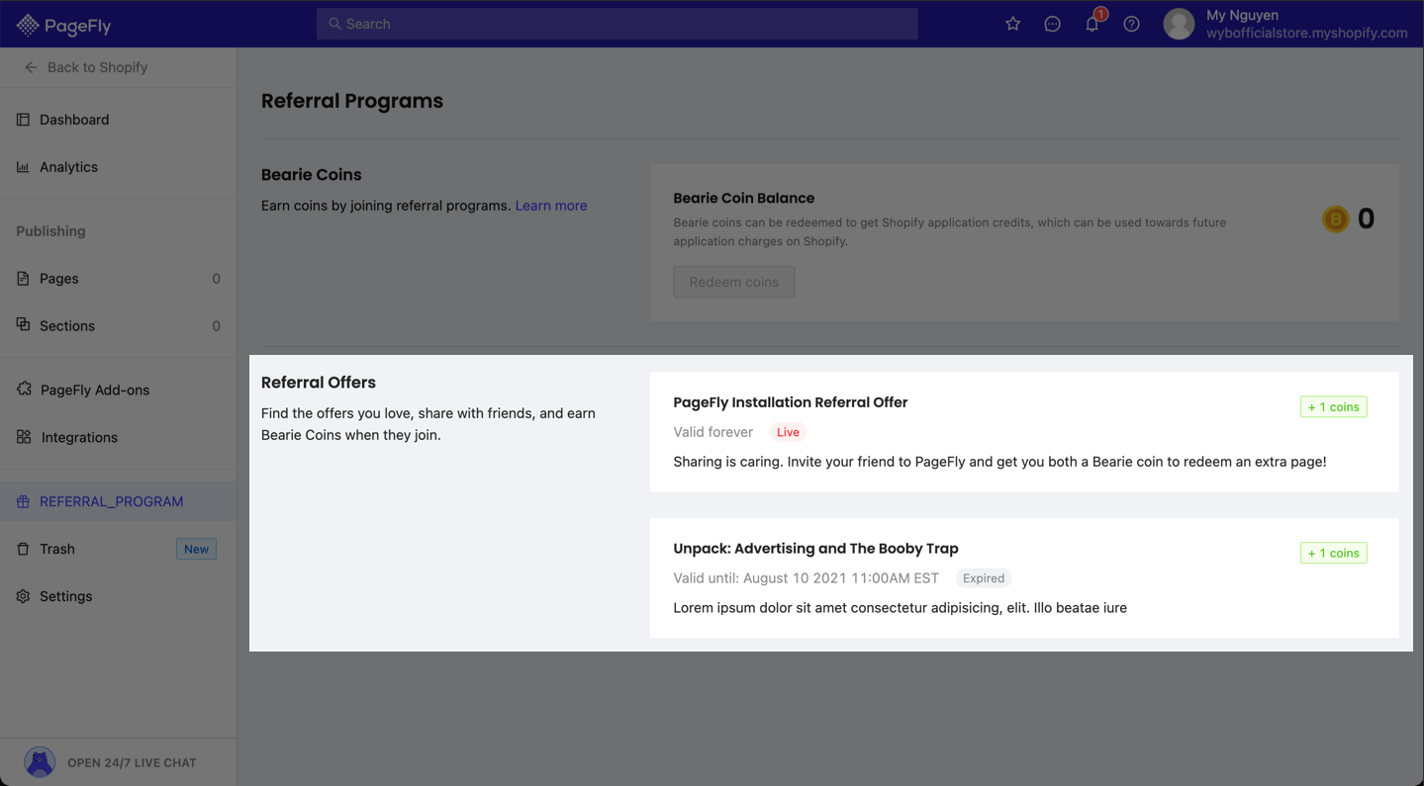This screenshot has height=786, width=1424.
Task: Click into the Search input field
Action: [617, 24]
